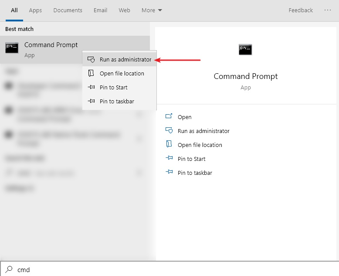Click Open in the right details pane

click(184, 117)
